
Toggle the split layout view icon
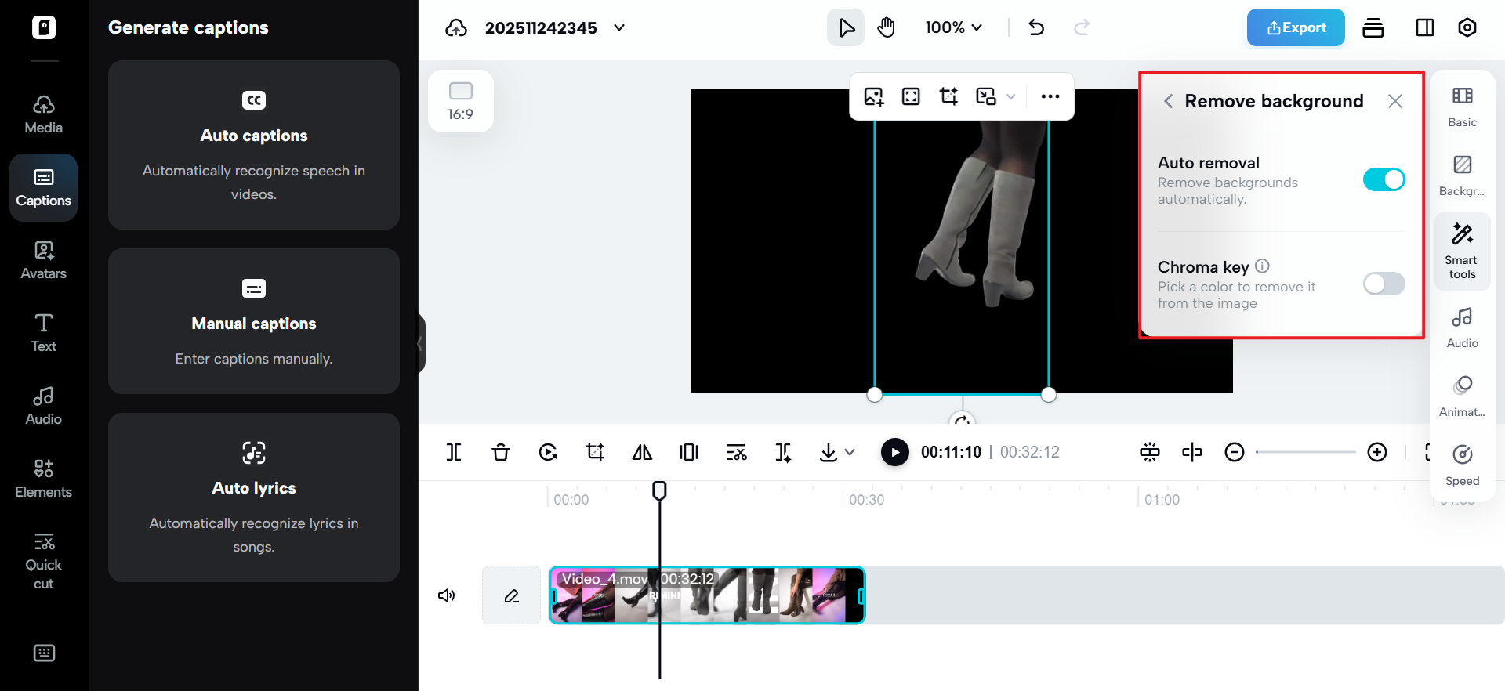coord(1425,27)
